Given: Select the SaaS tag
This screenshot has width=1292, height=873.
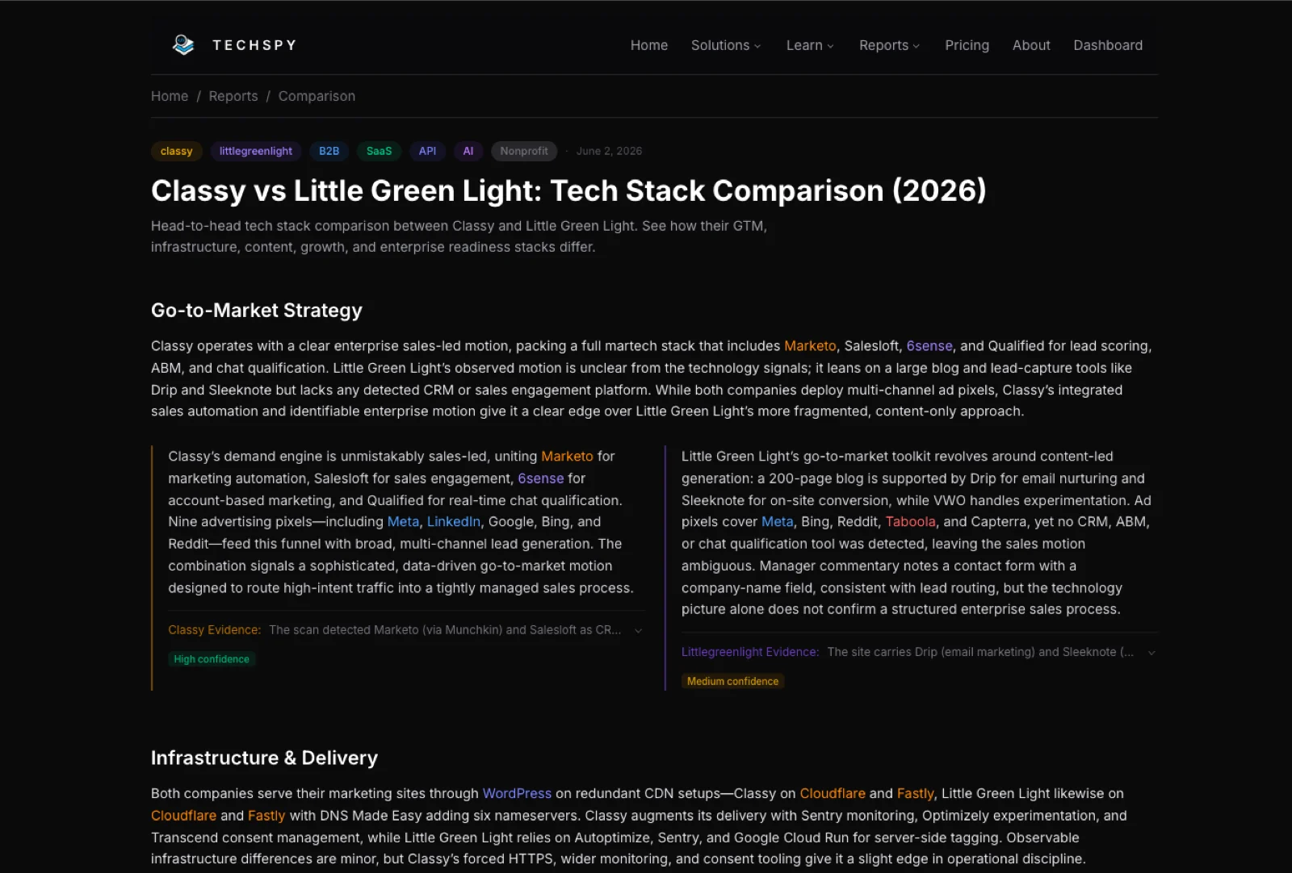Looking at the screenshot, I should (379, 151).
